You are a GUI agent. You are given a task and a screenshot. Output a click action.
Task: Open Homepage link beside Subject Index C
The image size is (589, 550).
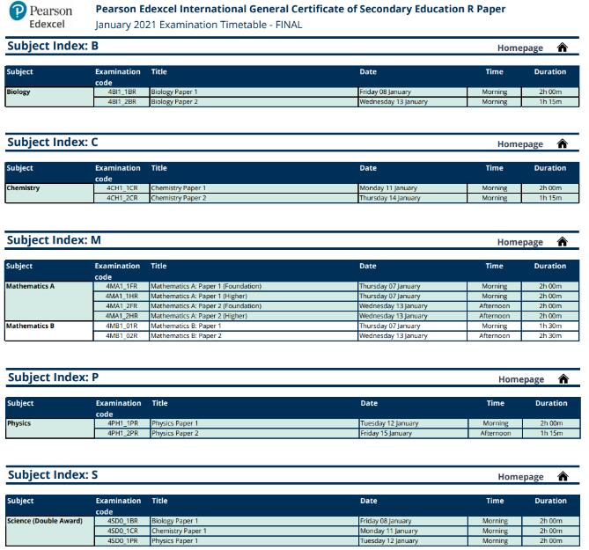coord(520,144)
